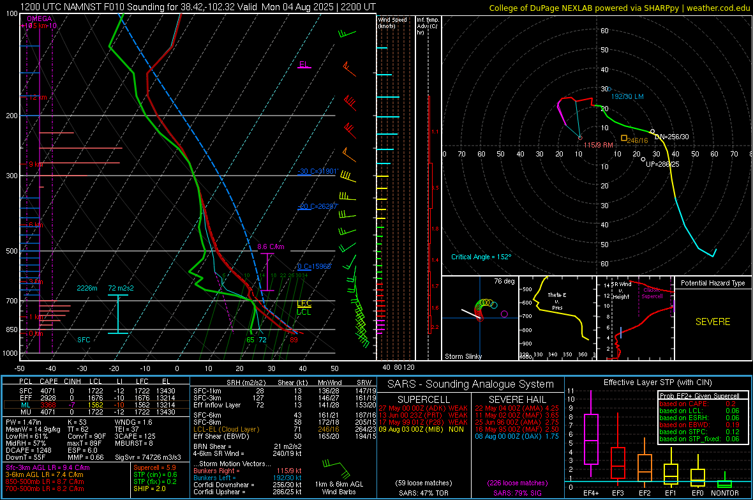
Task: Click the "700-500mb LR = 8.2 C/km" line
Action: tap(45, 489)
